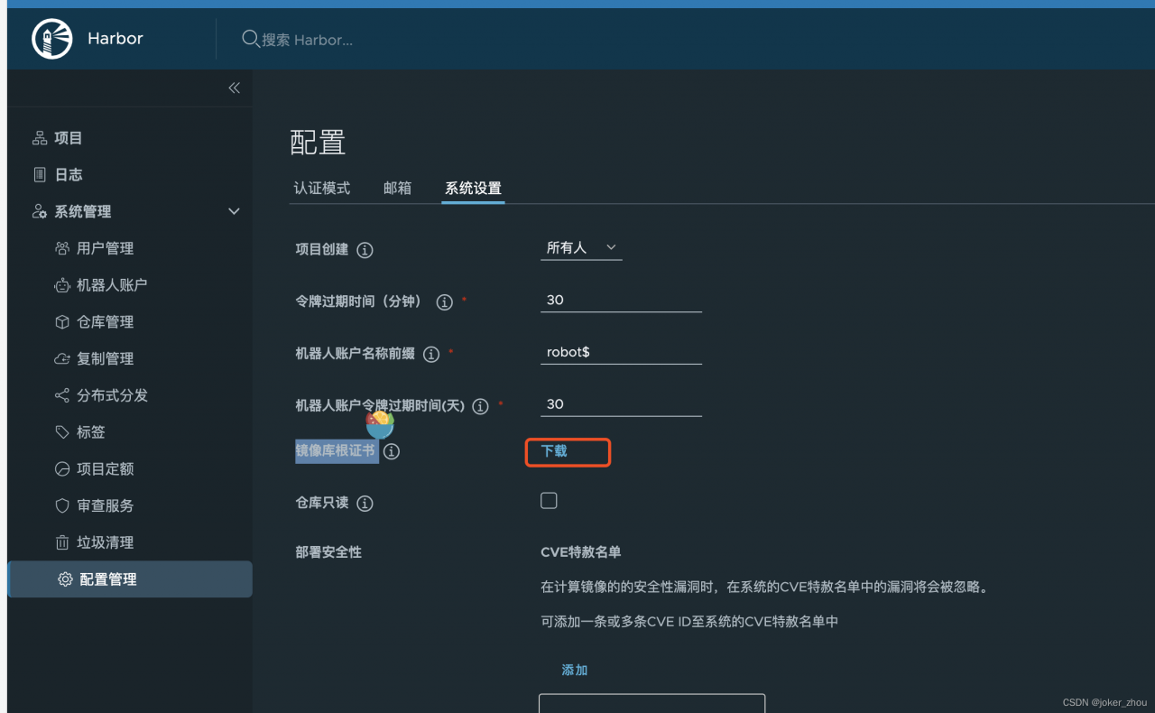This screenshot has width=1155, height=713.
Task: Enable the 仓库只读 read-only checkbox
Action: (549, 500)
